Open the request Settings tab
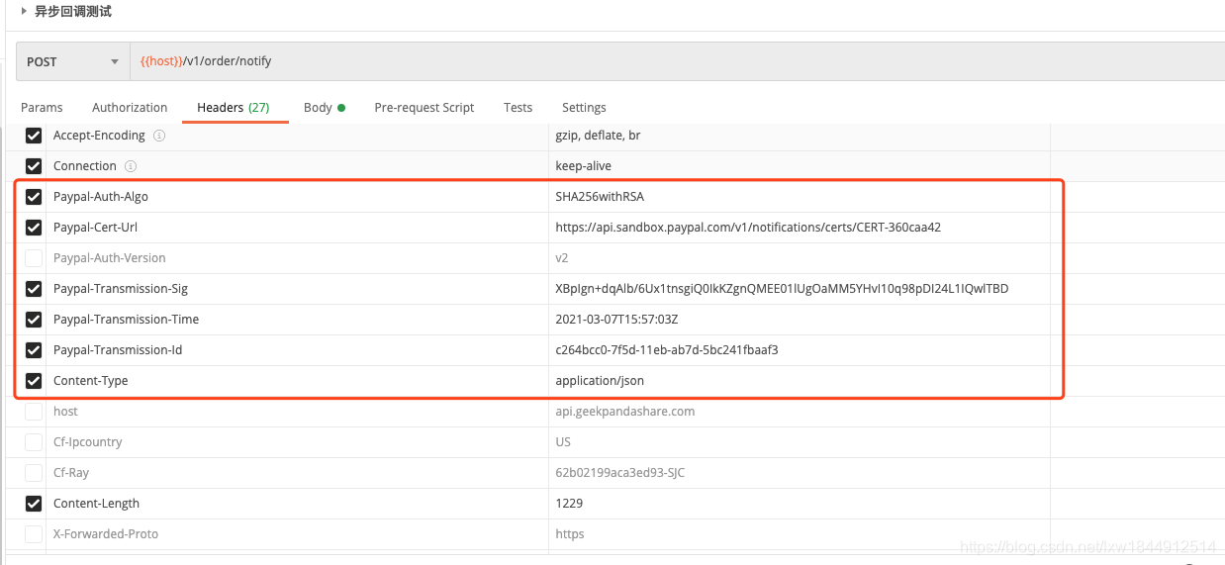Viewport: 1225px width, 565px height. click(x=584, y=107)
